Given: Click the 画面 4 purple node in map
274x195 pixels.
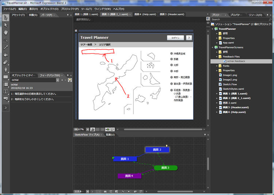Looking at the screenshot, I should (129, 176).
